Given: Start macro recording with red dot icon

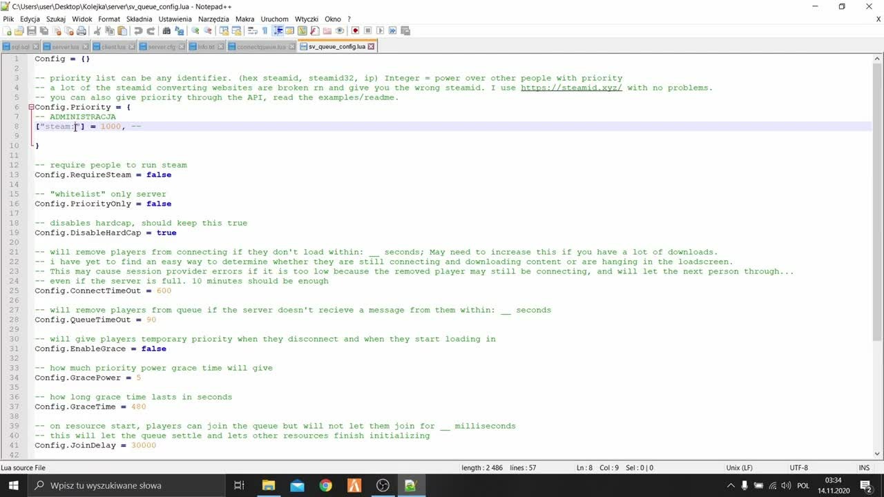Looking at the screenshot, I should [x=356, y=30].
